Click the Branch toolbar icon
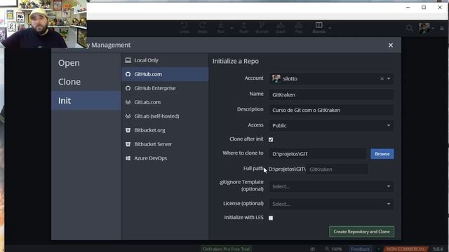449x252 pixels. coord(262,28)
